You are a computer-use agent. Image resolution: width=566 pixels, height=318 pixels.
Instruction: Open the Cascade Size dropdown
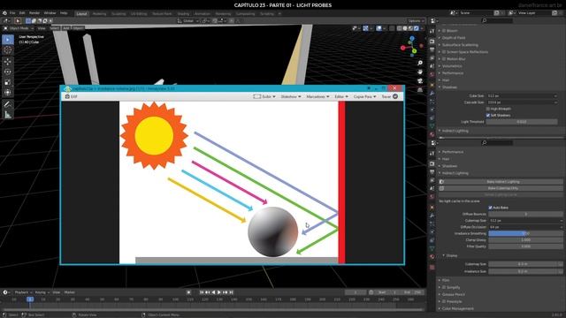[522, 102]
